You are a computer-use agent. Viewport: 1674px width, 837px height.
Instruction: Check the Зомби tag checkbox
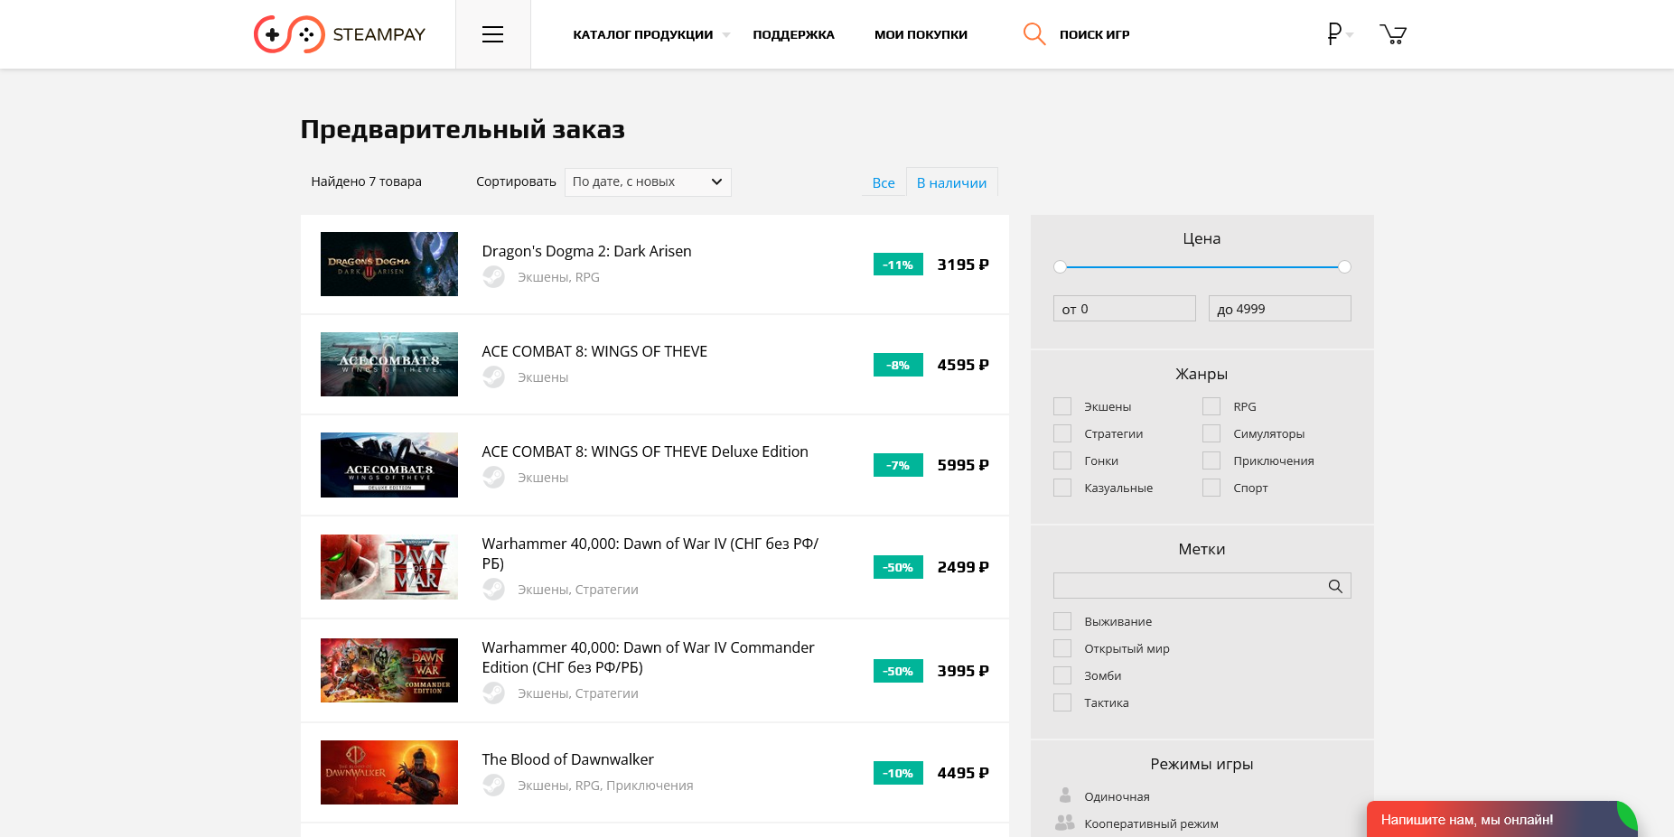[x=1062, y=675]
